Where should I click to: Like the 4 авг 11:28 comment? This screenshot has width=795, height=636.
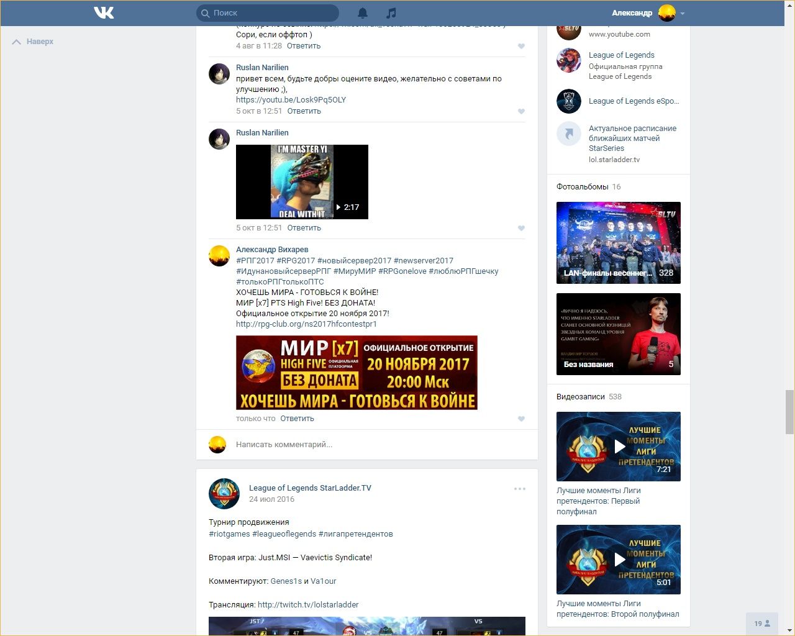521,46
